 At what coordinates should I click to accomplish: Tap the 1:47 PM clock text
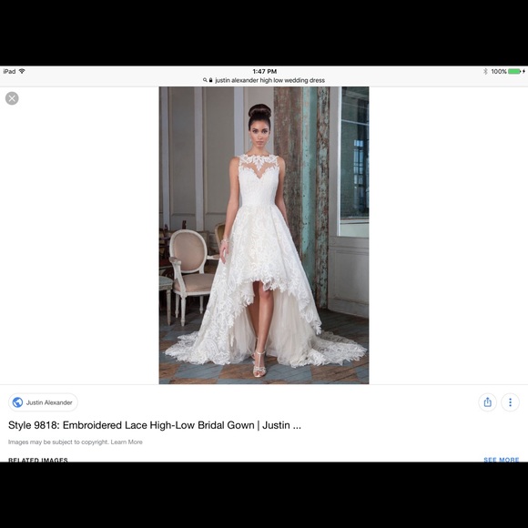coord(265,71)
